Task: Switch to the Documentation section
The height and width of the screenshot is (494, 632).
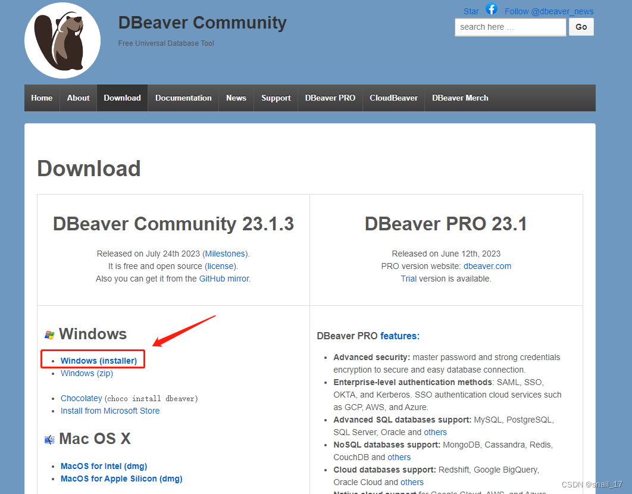Action: pos(183,98)
